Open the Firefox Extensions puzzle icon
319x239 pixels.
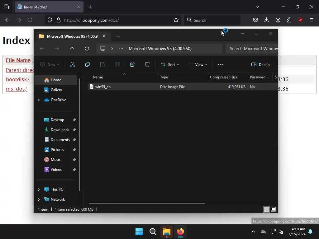(x=289, y=20)
